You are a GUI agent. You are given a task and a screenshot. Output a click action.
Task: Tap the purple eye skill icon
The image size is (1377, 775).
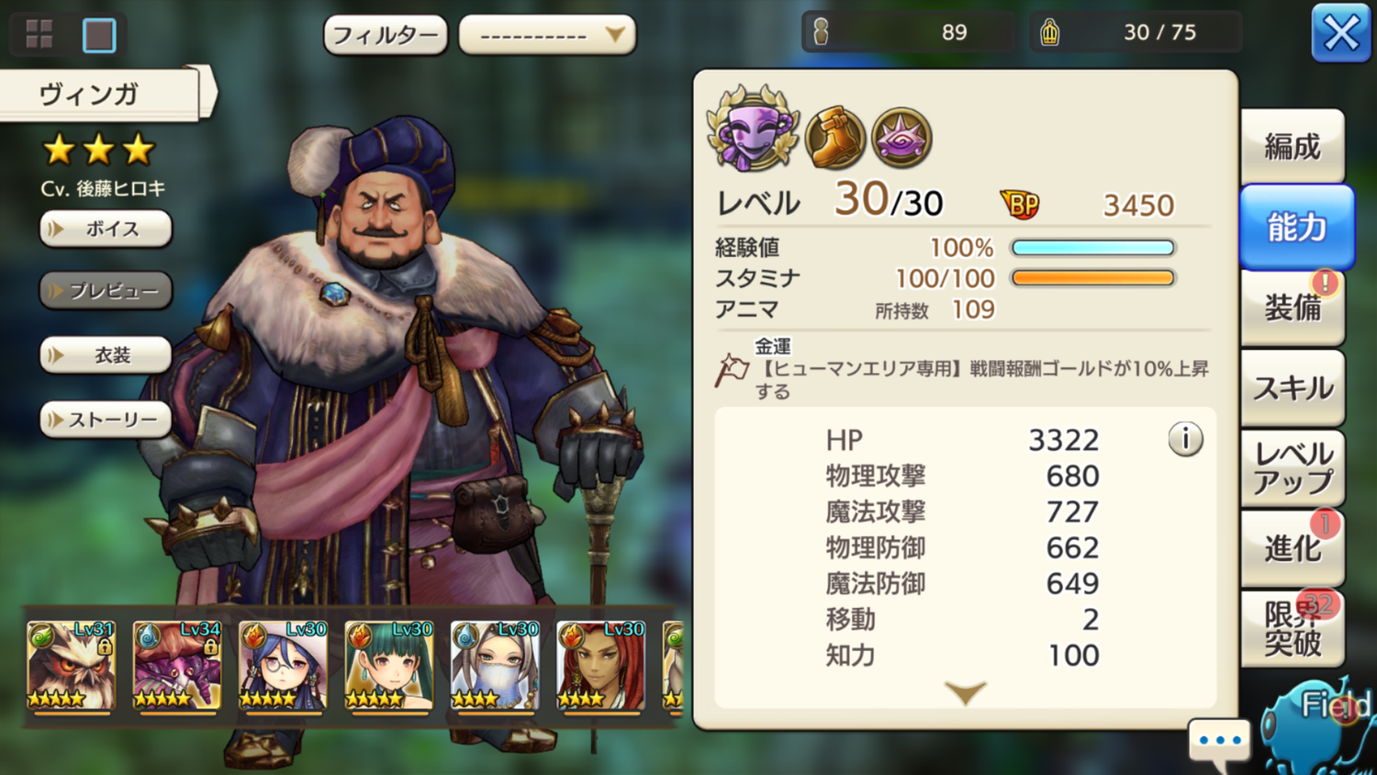(x=901, y=138)
